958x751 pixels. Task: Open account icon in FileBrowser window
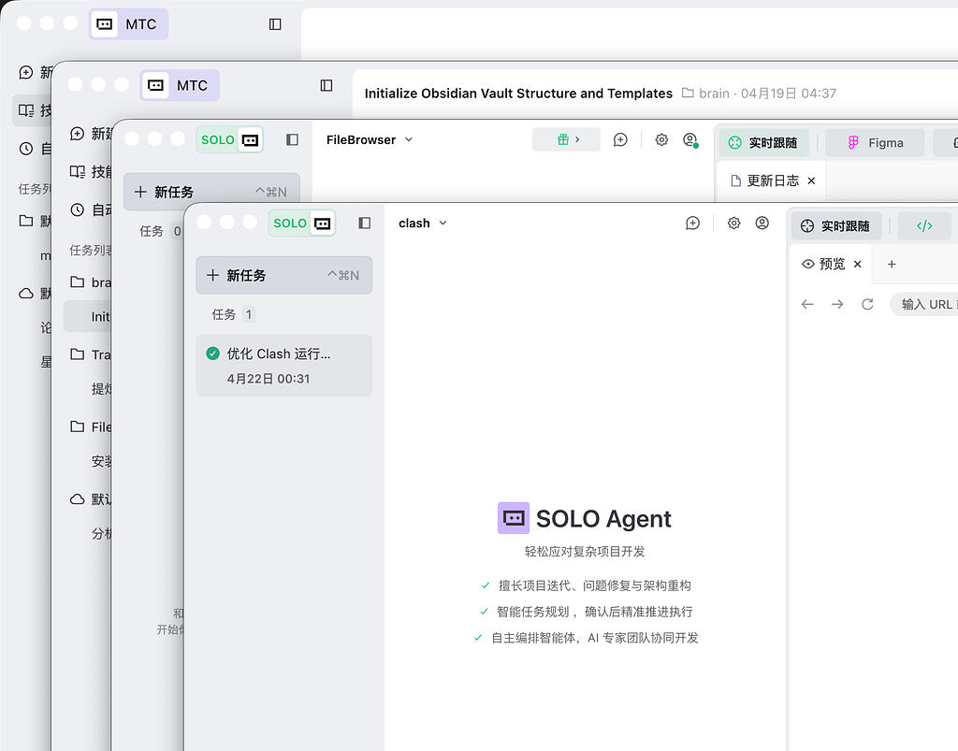pos(690,140)
